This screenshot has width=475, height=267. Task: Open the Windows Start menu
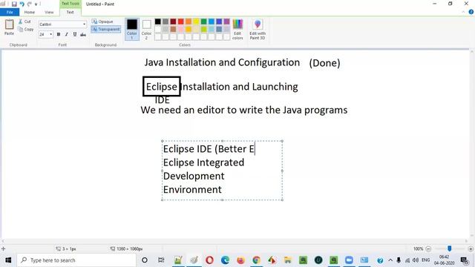[x=8, y=260]
